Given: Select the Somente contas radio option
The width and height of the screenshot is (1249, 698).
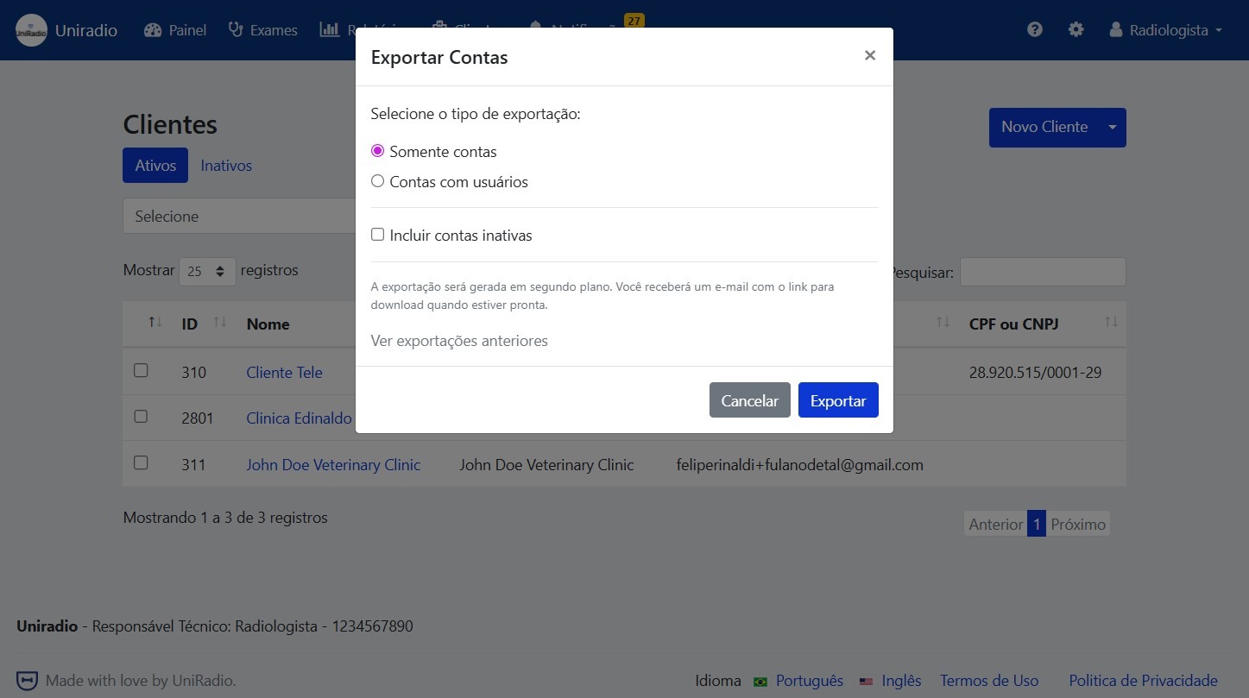Looking at the screenshot, I should click(377, 151).
